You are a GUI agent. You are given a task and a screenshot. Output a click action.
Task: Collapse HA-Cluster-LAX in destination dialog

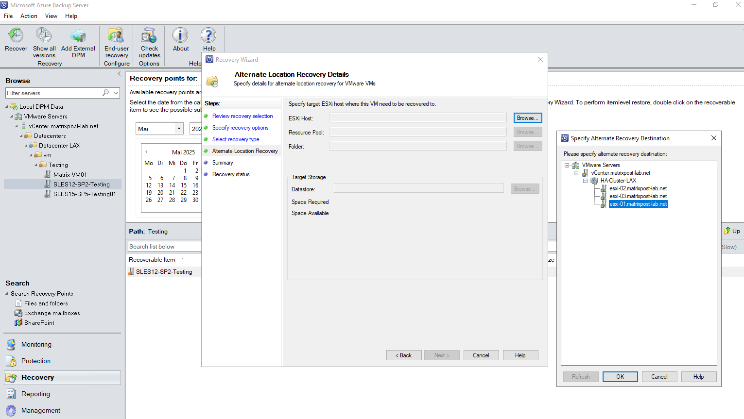point(585,181)
